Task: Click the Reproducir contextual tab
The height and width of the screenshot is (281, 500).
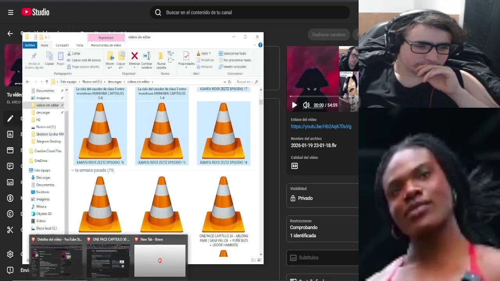Action: coord(106,37)
